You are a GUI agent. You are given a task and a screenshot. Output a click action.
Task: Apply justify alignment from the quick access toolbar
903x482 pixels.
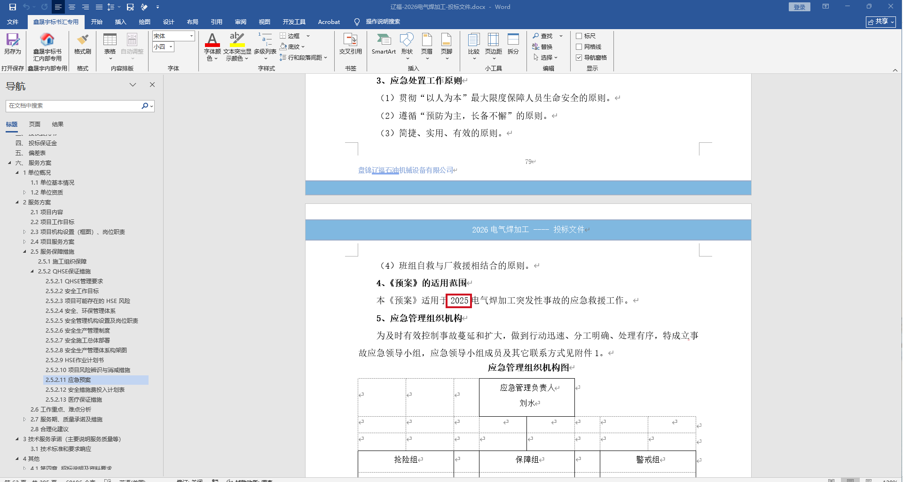point(99,7)
